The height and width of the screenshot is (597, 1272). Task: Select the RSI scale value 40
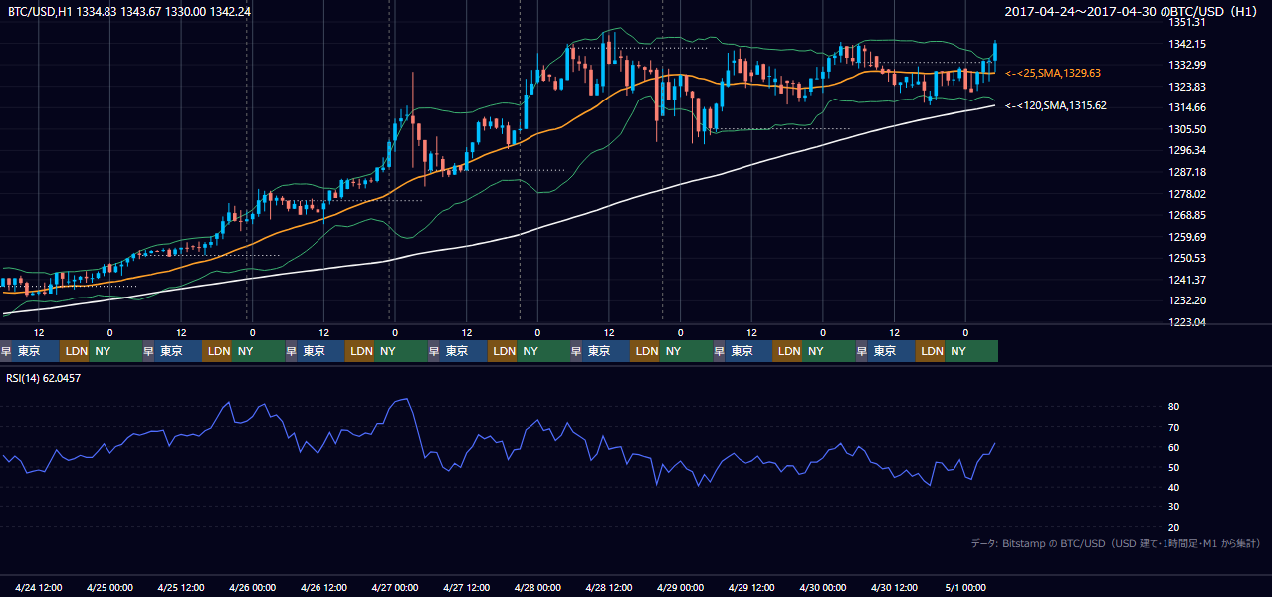click(x=1173, y=487)
